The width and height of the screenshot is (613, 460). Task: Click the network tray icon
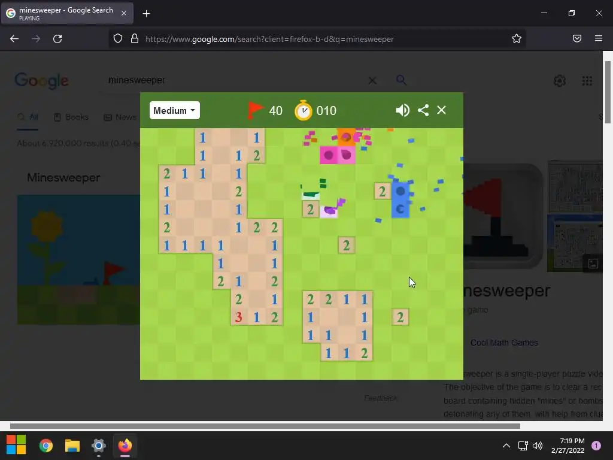click(523, 446)
